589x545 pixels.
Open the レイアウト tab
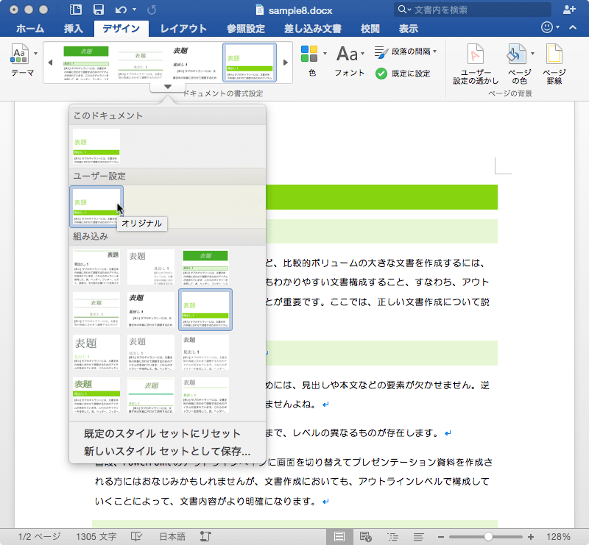pos(183,29)
